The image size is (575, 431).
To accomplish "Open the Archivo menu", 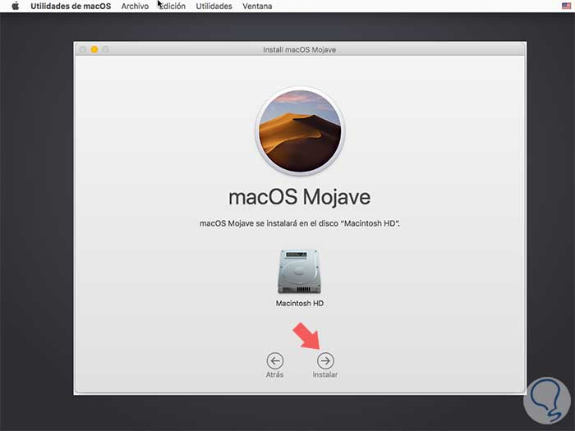I will (135, 7).
